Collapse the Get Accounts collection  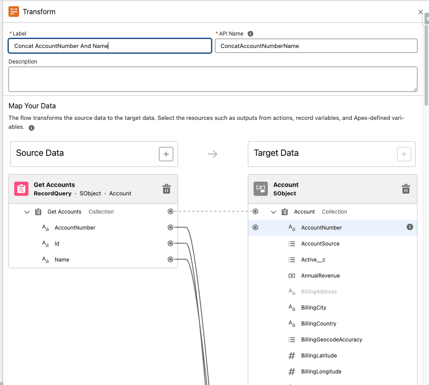coord(27,212)
